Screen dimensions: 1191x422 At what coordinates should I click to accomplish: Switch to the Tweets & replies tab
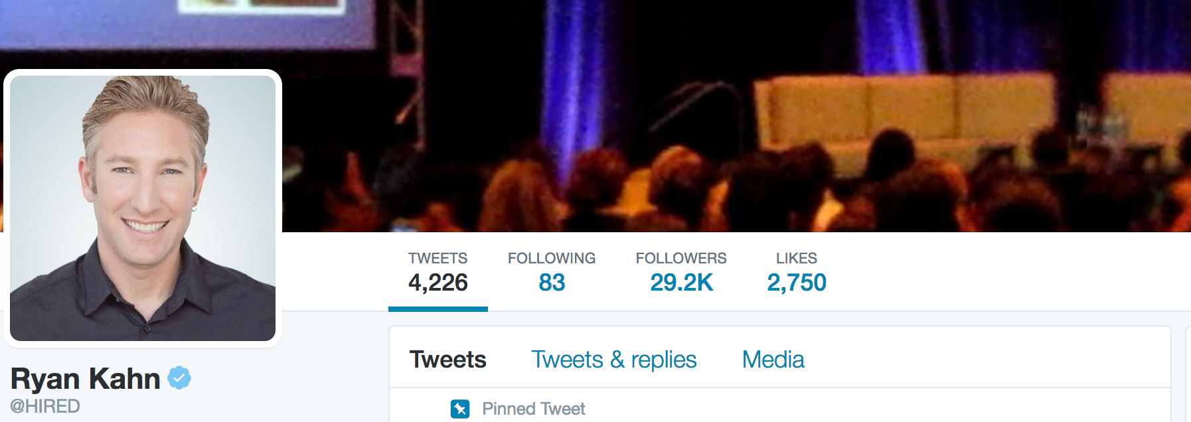614,360
